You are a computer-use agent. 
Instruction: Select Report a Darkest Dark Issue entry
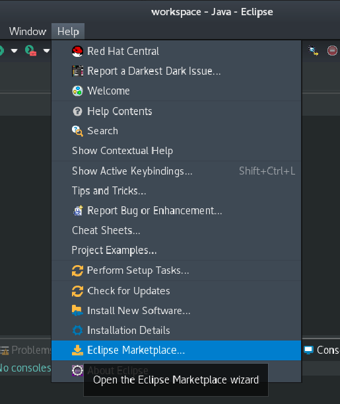[176, 71]
